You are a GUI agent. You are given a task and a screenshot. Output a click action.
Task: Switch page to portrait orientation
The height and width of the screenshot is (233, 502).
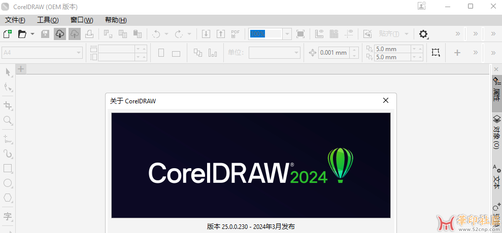(161, 53)
